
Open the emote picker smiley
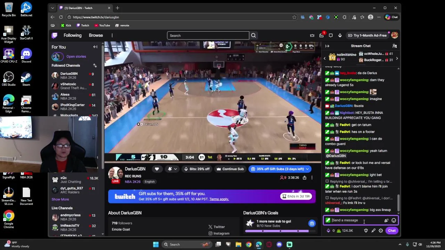(x=394, y=220)
